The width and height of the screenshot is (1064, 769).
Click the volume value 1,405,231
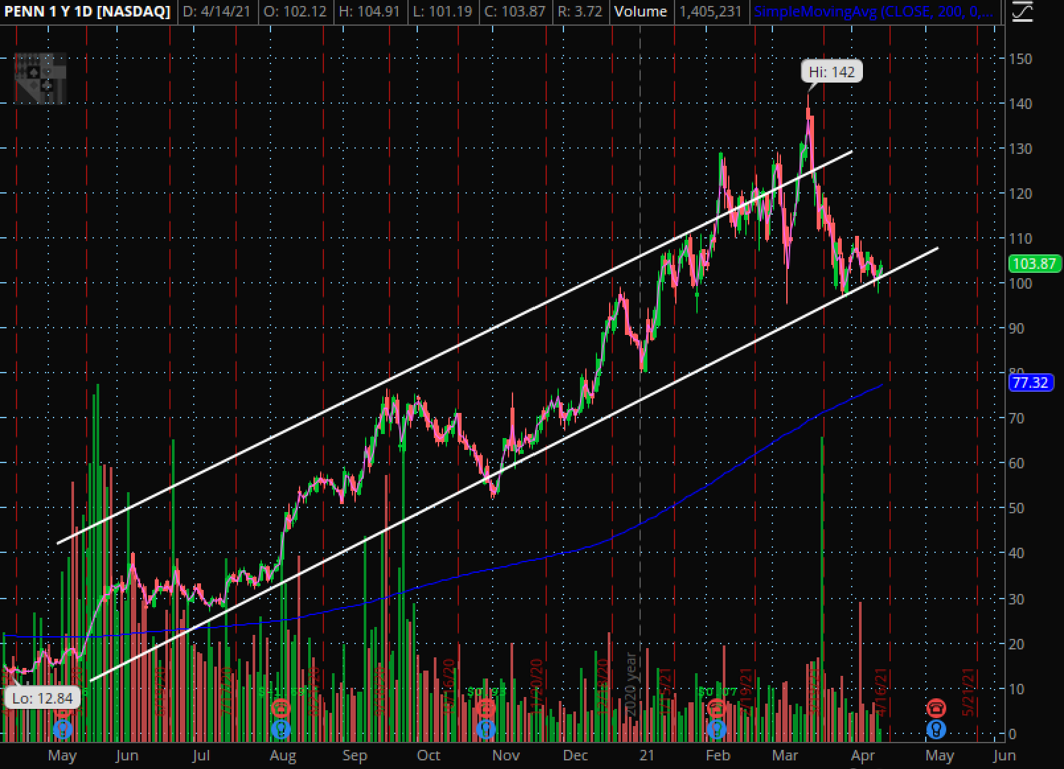pyautogui.click(x=710, y=12)
